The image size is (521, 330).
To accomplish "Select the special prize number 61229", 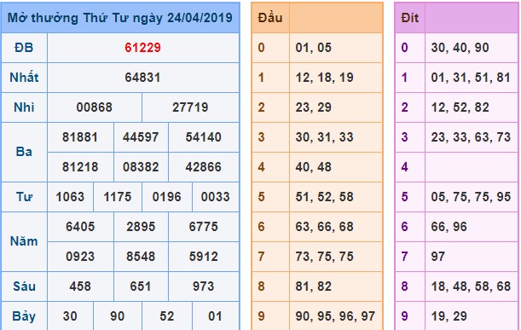I will click(x=143, y=48).
